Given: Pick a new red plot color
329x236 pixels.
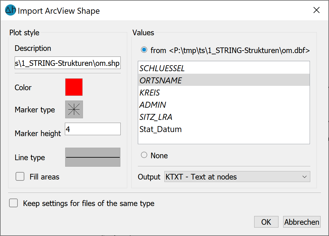Looking at the screenshot, I should pos(74,87).
